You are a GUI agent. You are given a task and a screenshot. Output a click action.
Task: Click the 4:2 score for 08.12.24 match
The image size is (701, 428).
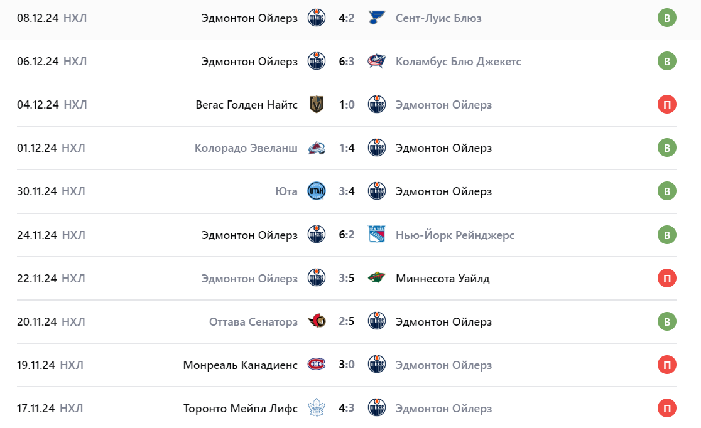(x=347, y=18)
